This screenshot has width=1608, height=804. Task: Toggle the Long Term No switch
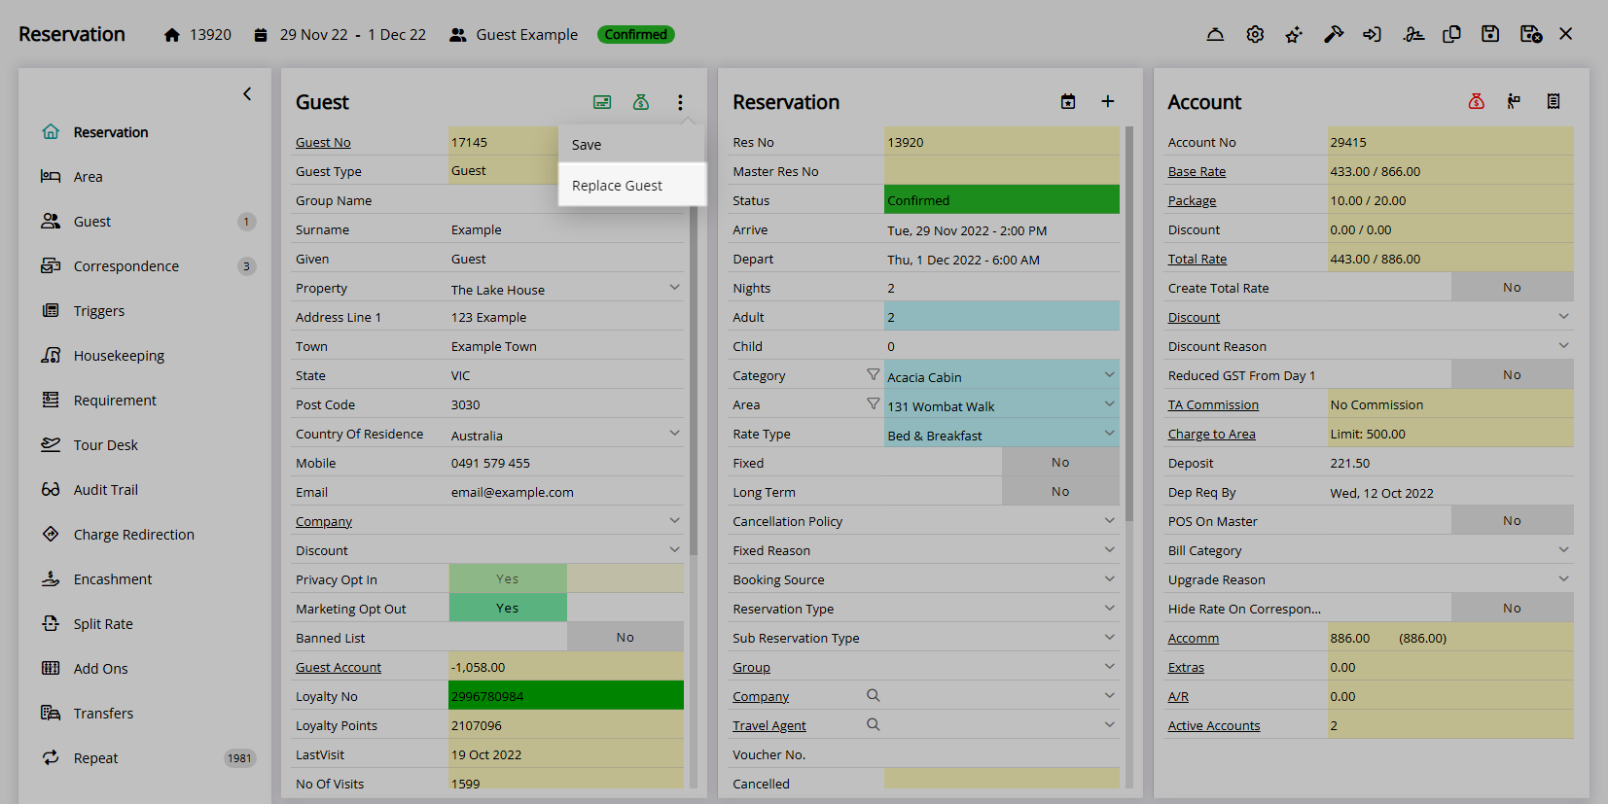1060,491
